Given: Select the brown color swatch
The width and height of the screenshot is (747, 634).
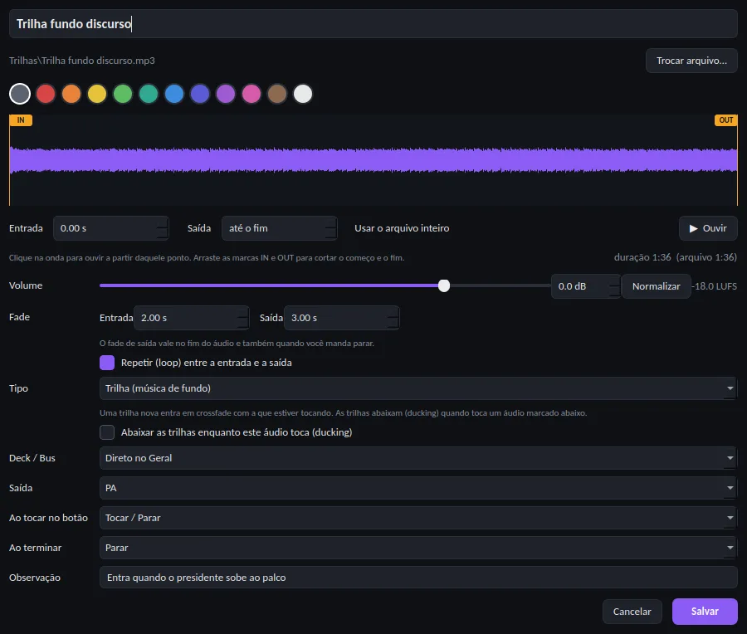Looking at the screenshot, I should [277, 94].
